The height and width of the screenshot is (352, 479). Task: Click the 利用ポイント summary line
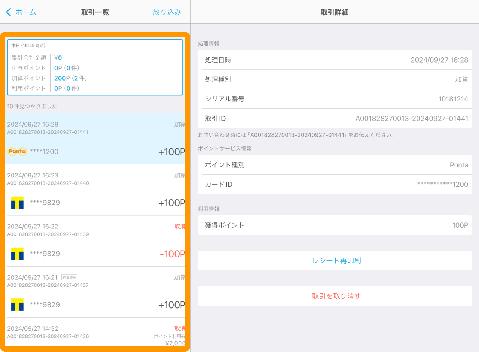[45, 88]
